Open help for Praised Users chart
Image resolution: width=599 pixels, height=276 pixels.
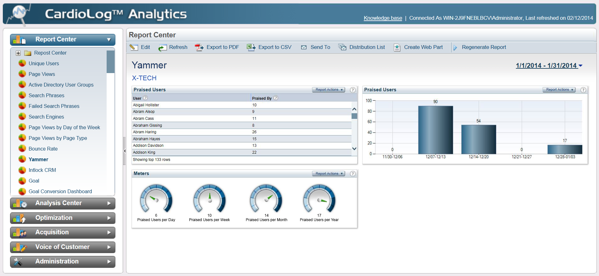pyautogui.click(x=583, y=90)
